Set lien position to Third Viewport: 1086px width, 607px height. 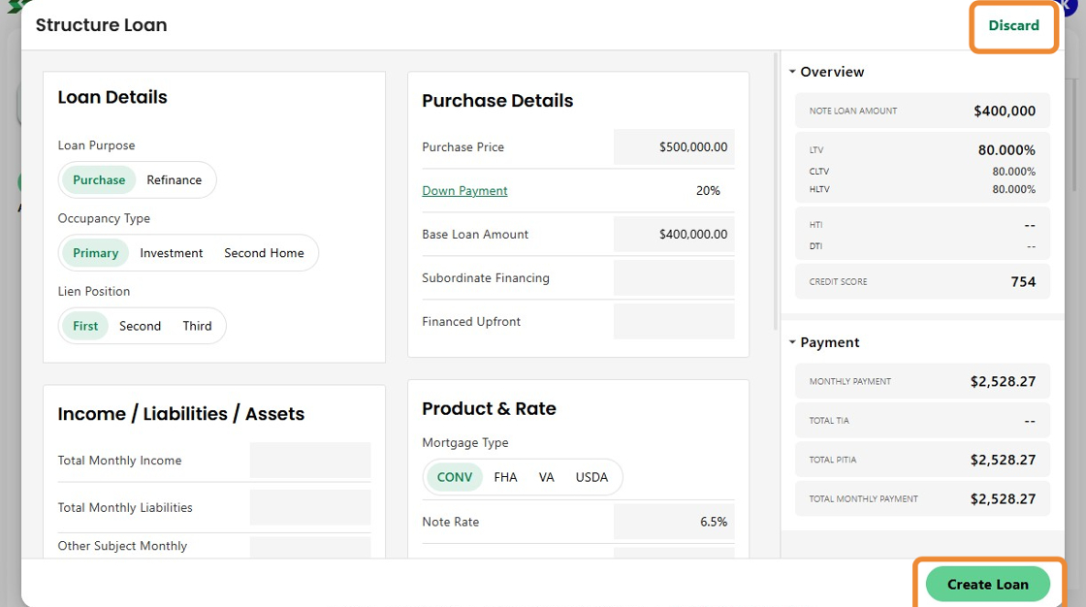click(197, 326)
